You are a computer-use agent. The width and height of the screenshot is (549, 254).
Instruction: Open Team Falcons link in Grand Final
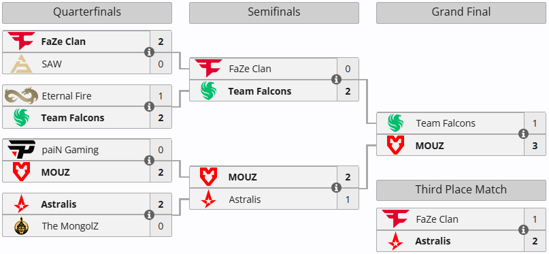click(446, 123)
